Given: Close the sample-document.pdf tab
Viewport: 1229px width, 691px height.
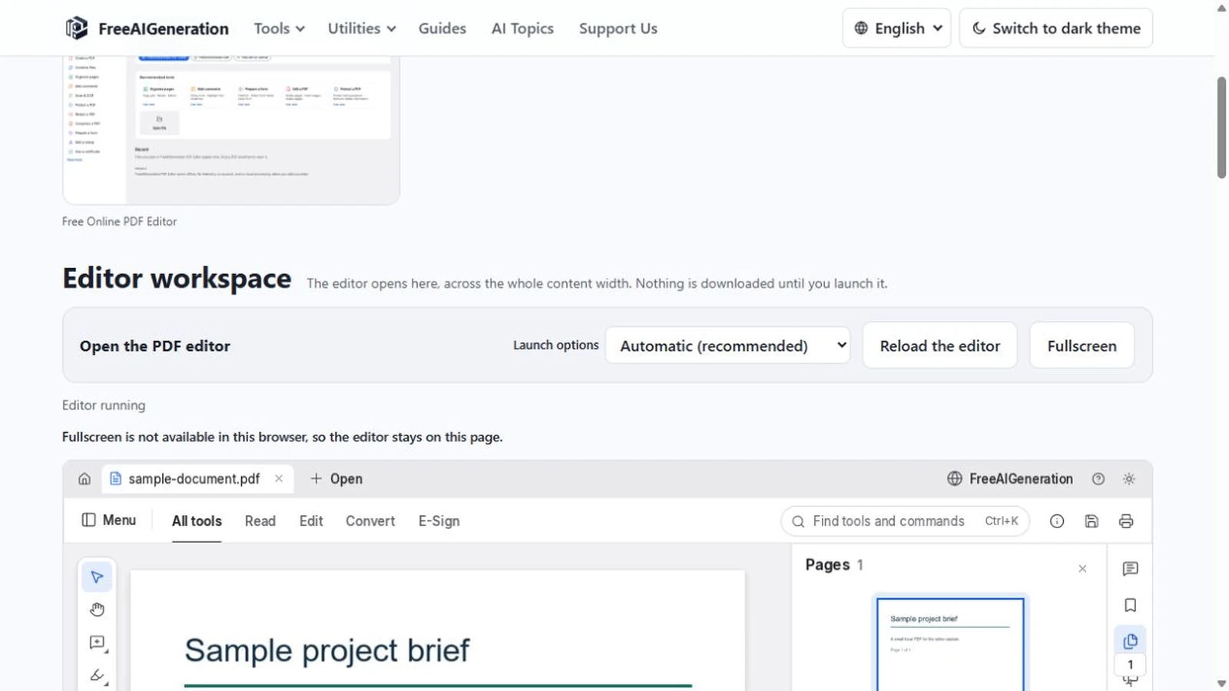Looking at the screenshot, I should point(279,479).
